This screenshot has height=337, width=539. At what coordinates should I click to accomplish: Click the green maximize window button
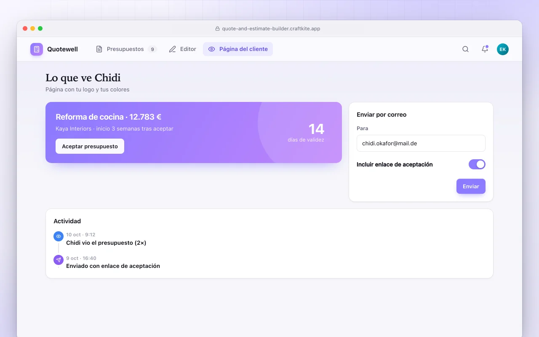click(x=40, y=29)
